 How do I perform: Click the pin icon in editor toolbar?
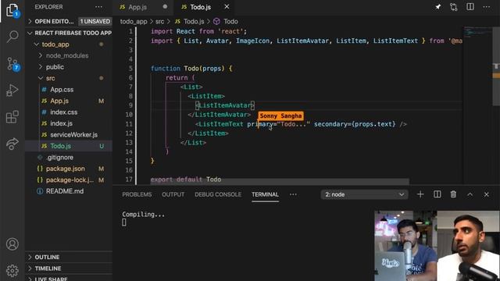(x=438, y=7)
